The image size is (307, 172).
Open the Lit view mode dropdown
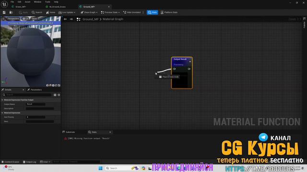[25, 19]
